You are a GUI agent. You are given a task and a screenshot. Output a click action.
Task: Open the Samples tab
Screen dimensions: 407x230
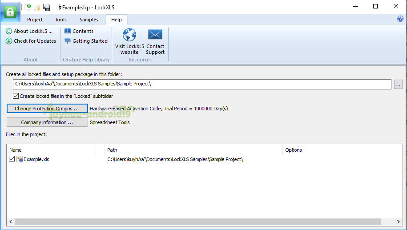coord(89,20)
